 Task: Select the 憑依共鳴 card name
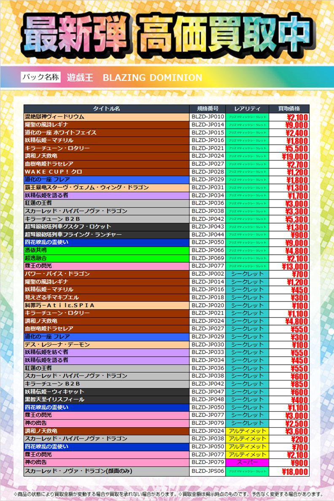36,250
